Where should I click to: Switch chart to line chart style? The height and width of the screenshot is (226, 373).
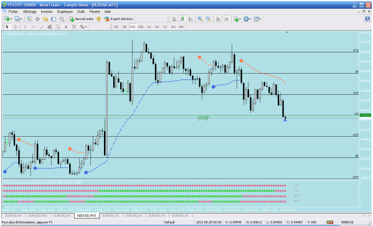click(x=191, y=19)
